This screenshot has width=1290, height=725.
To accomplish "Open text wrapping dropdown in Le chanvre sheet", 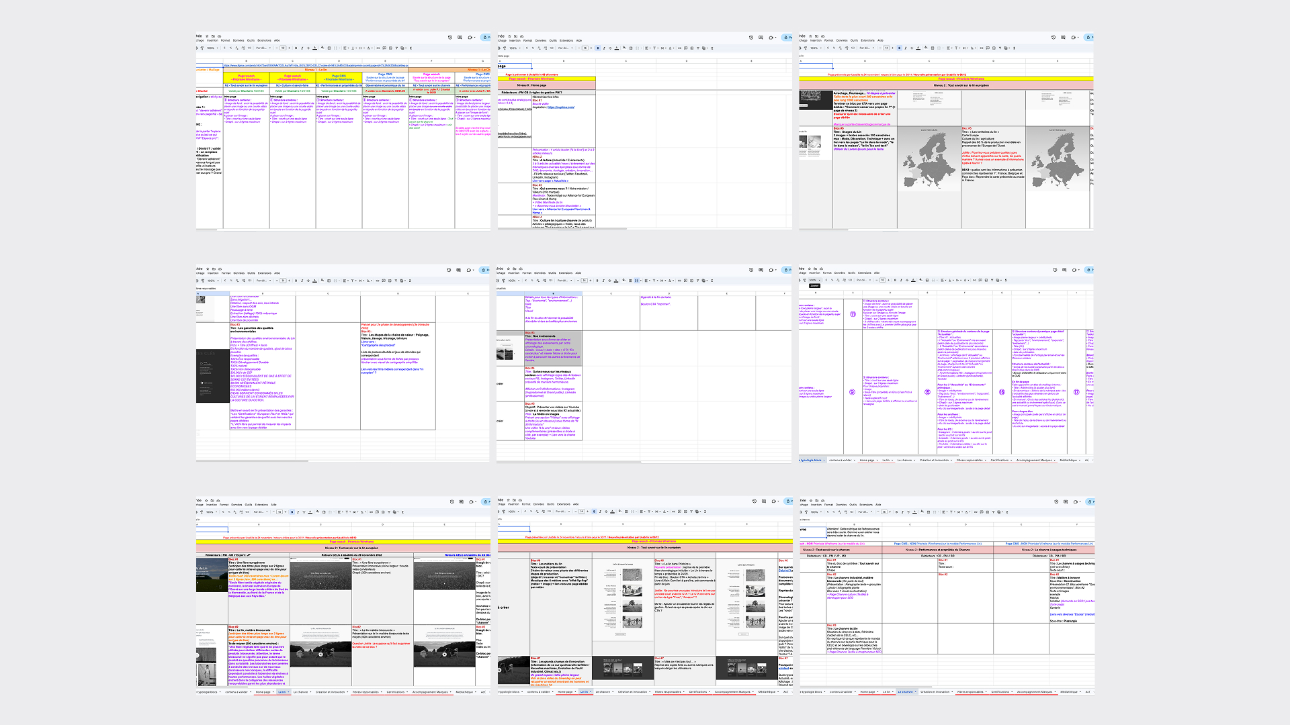I will tap(959, 512).
